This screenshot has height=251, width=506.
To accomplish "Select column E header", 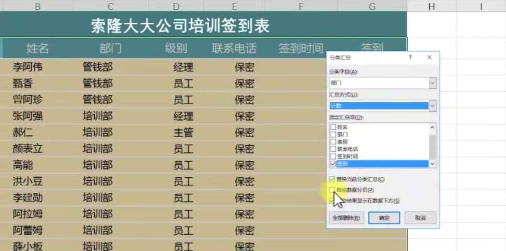I will [234, 6].
